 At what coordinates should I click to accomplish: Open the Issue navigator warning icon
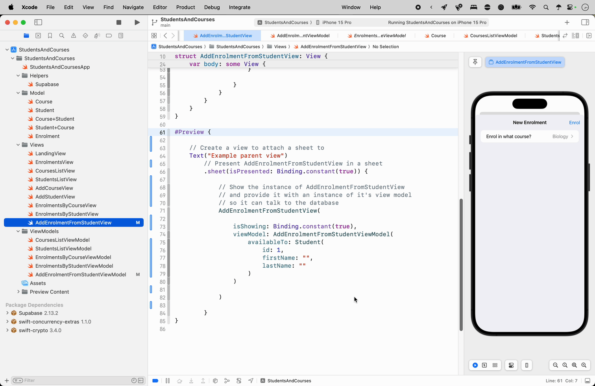(74, 36)
